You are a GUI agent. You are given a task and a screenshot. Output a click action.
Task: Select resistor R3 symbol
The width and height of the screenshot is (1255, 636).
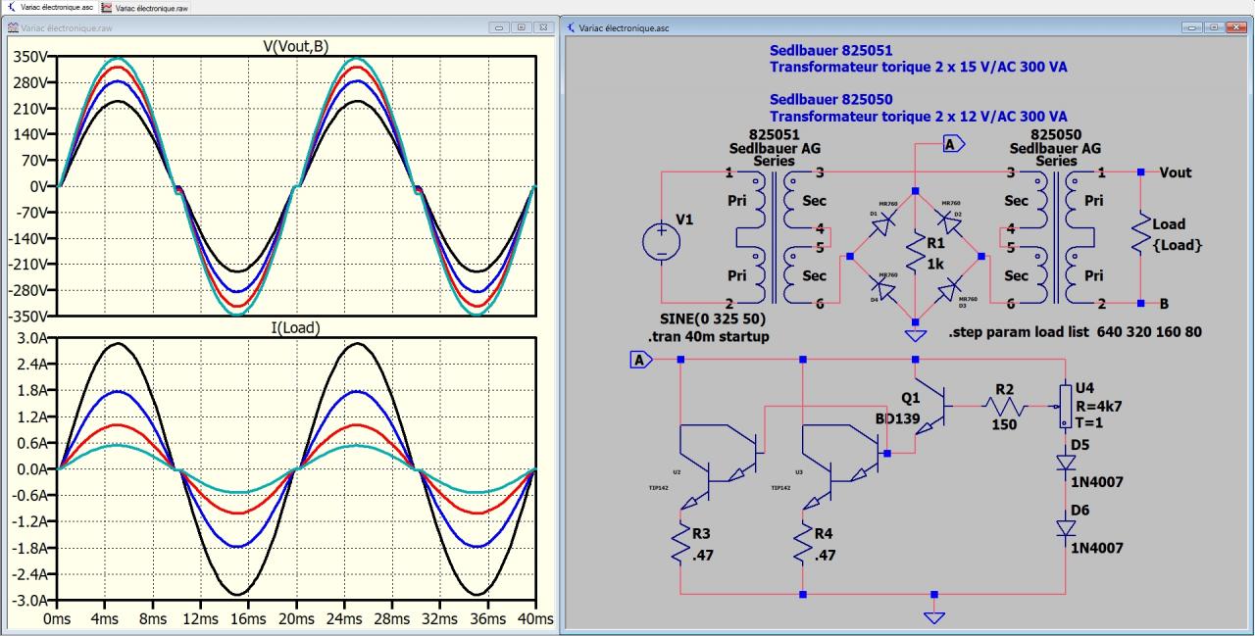click(x=680, y=541)
